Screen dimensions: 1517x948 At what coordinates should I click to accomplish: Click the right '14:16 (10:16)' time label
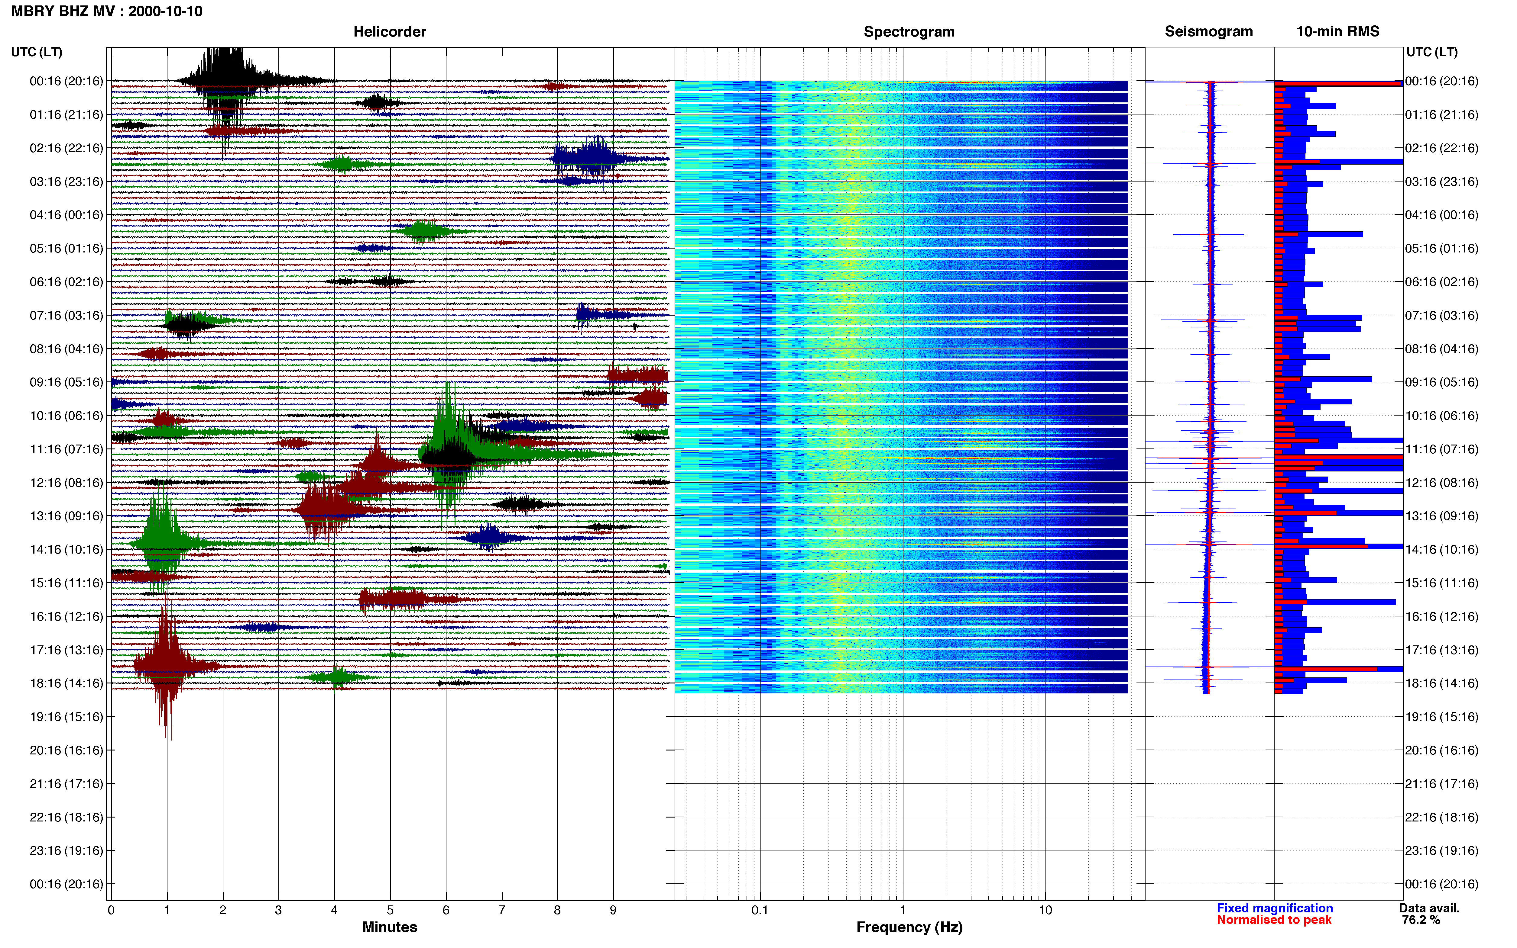pyautogui.click(x=1442, y=549)
